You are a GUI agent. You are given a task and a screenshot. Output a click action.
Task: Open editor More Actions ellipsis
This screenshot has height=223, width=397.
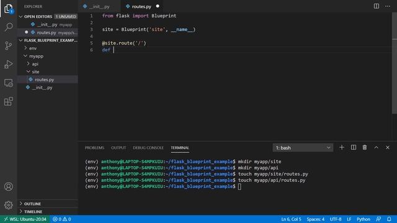coord(388,6)
